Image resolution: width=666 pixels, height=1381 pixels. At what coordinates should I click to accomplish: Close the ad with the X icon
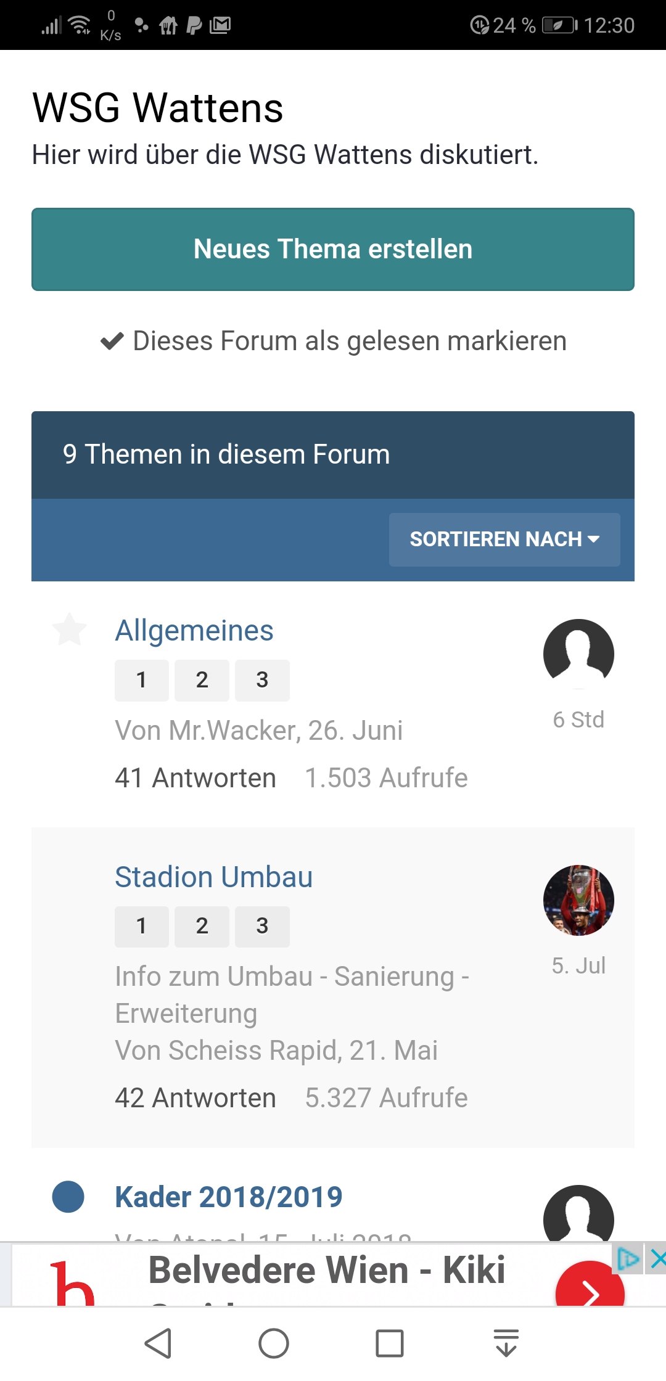[658, 1260]
